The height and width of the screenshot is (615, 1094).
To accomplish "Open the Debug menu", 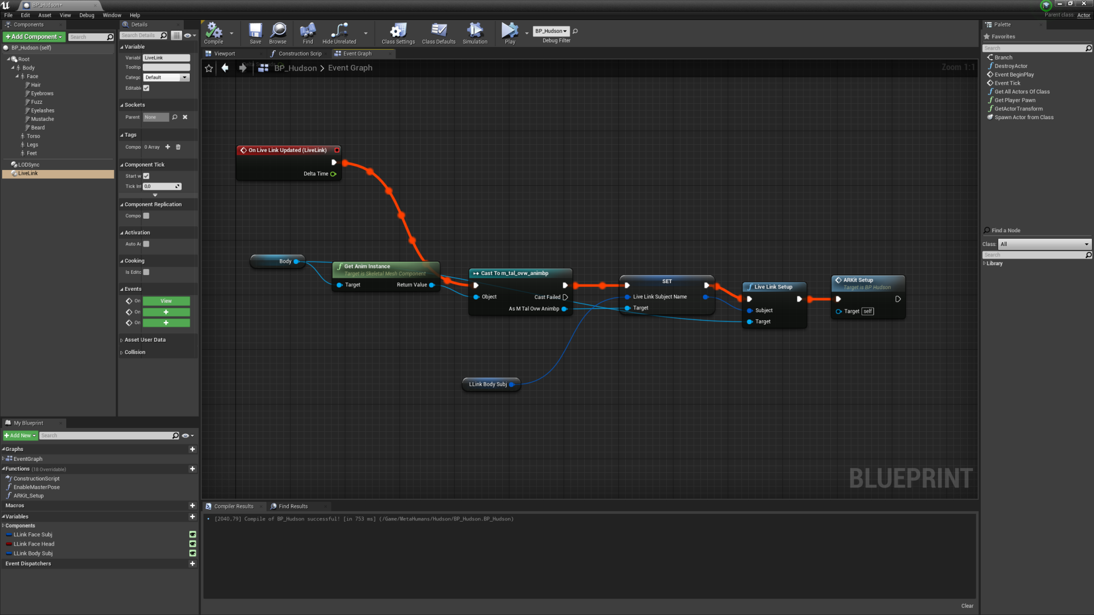I will [87, 15].
